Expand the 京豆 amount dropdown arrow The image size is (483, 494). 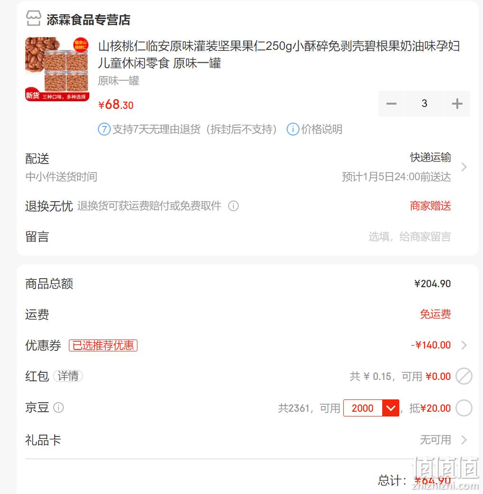(391, 408)
